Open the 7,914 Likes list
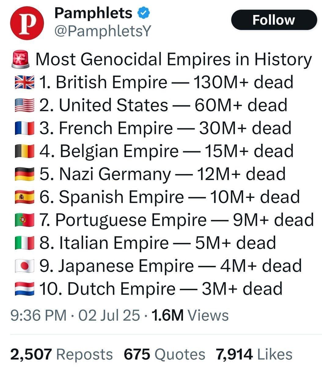This screenshot has width=322, height=367. pos(254,354)
